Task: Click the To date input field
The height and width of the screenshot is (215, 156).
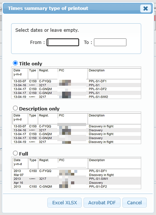Action: [x=110, y=42]
